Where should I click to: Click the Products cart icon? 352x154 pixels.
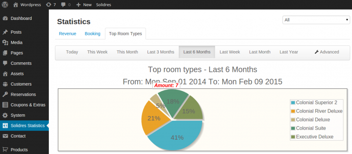pos(5,150)
